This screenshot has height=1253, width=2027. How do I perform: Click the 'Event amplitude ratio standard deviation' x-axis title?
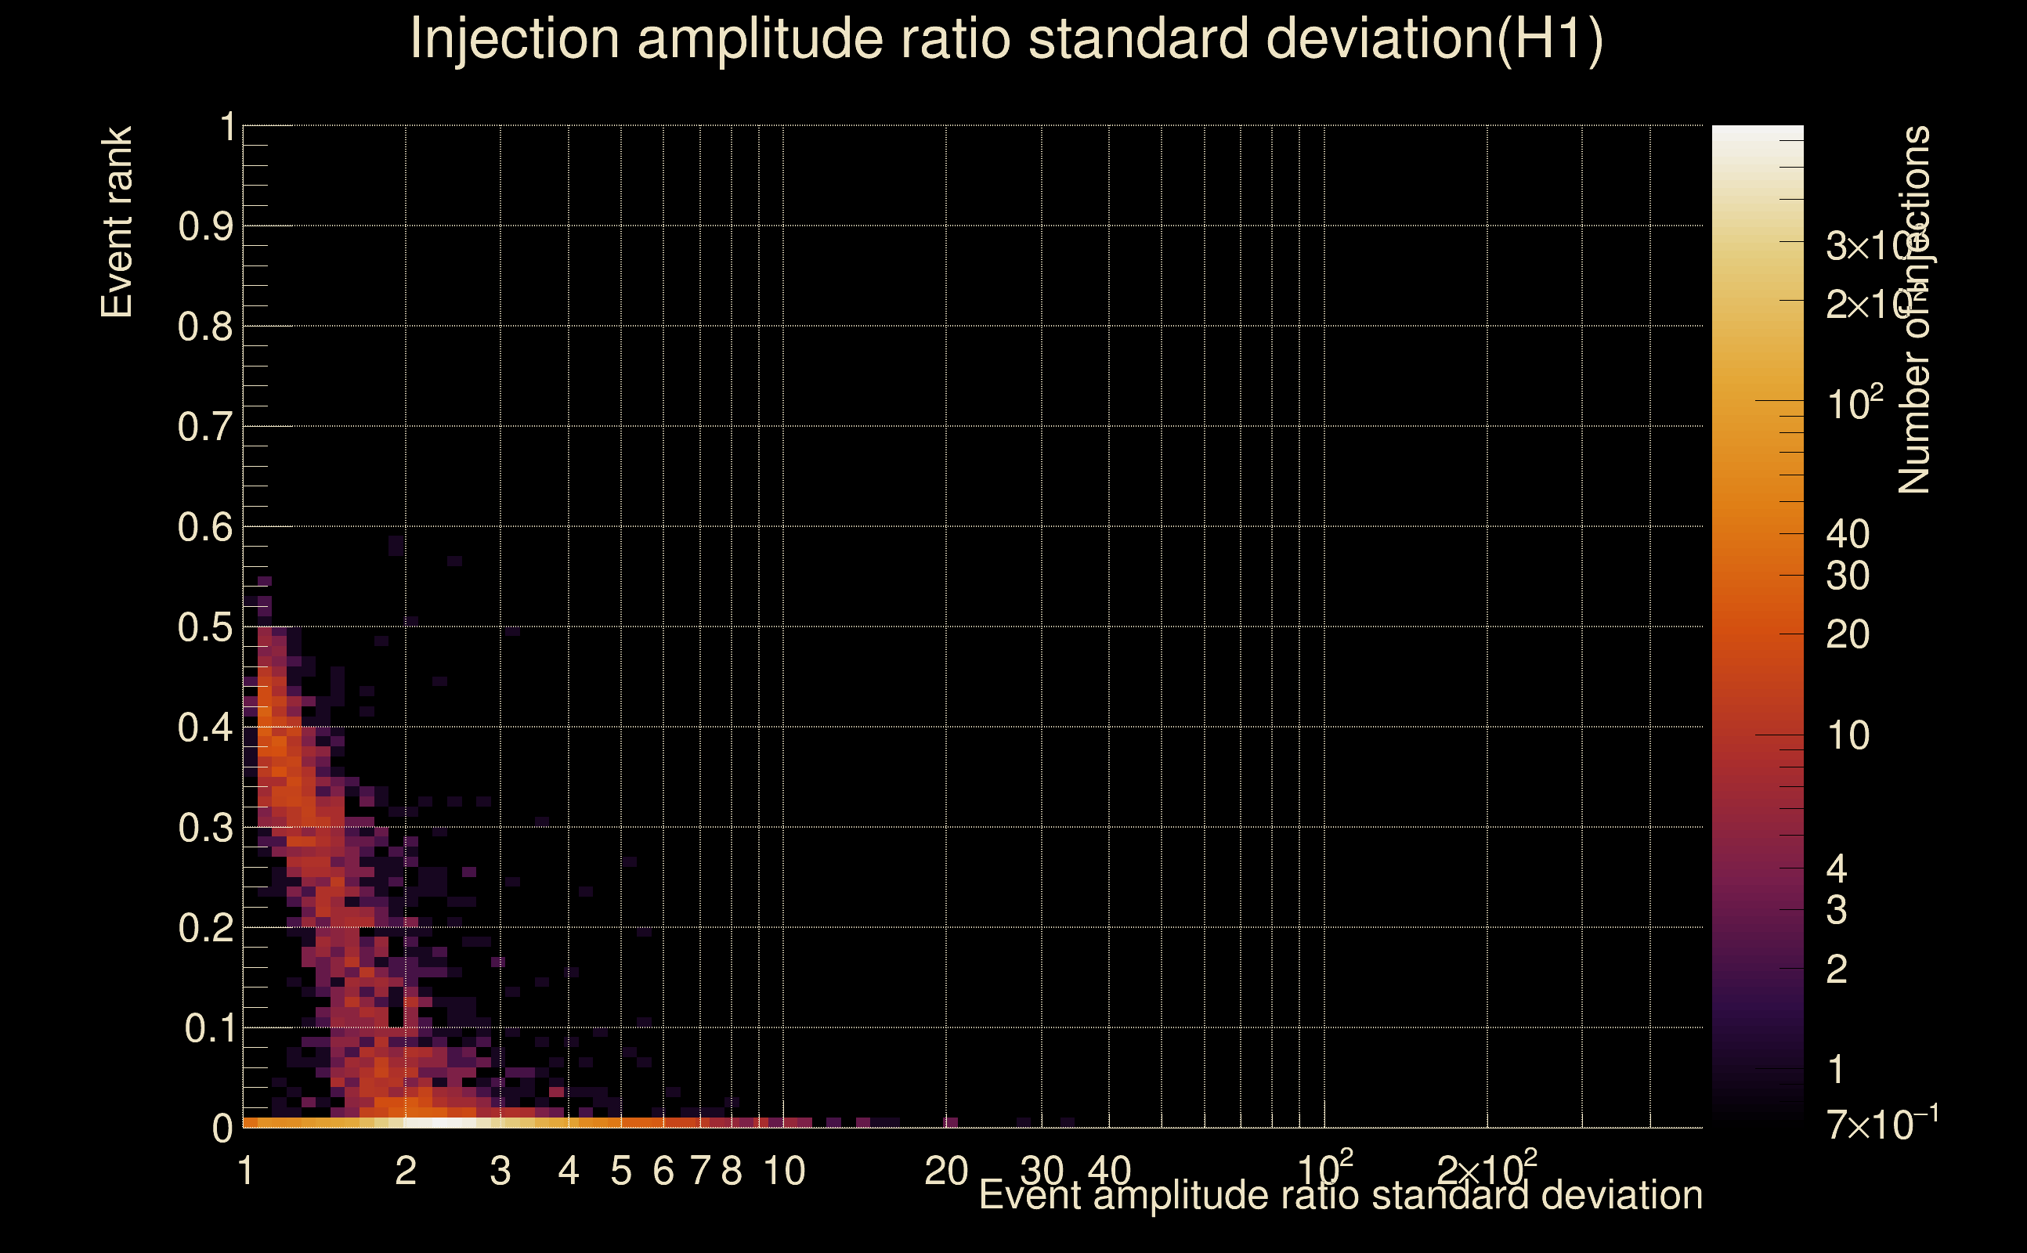(1340, 1196)
